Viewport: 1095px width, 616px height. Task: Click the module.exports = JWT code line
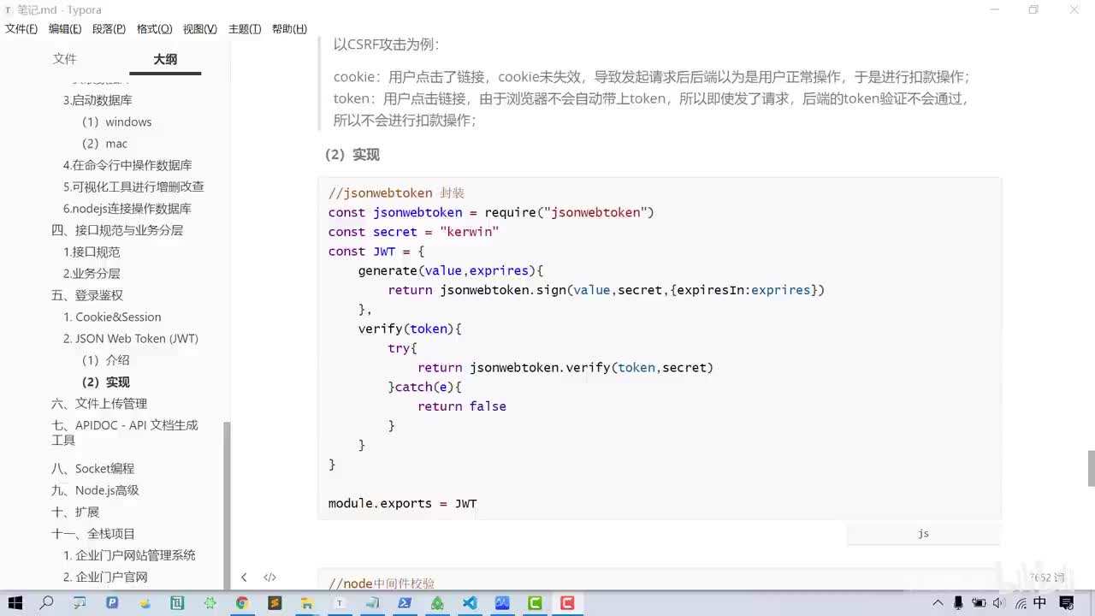(x=403, y=503)
